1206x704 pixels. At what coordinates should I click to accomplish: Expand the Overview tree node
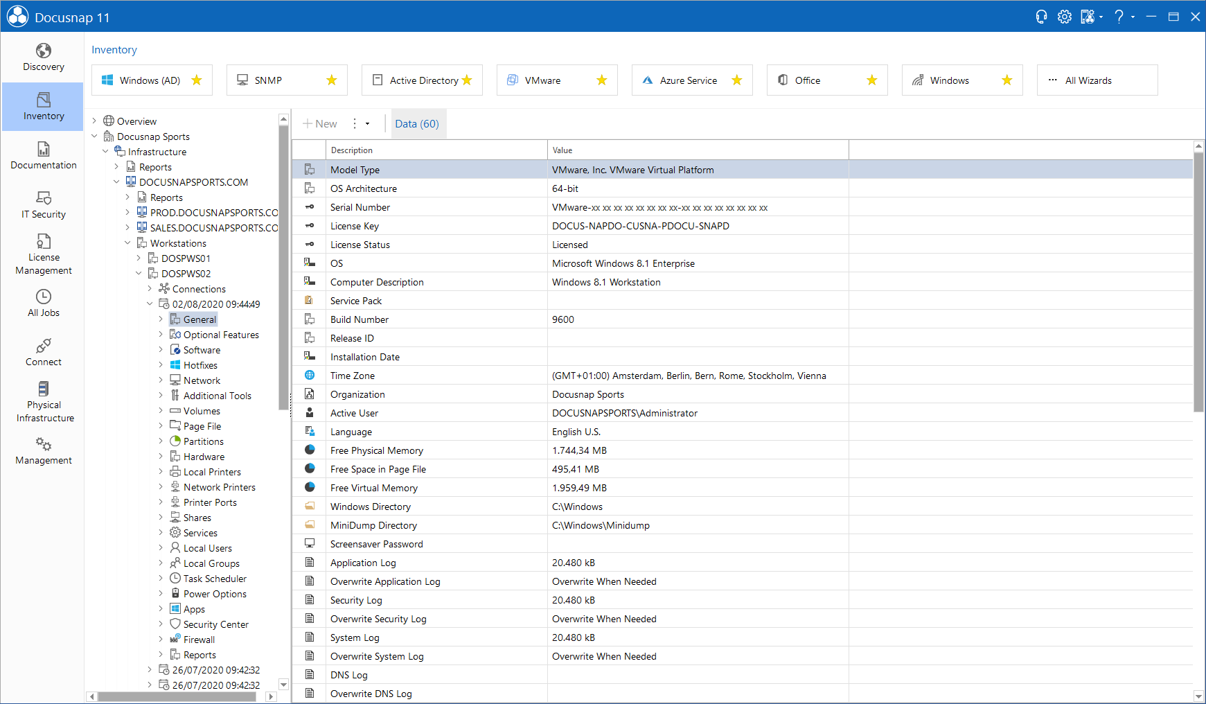tap(94, 121)
